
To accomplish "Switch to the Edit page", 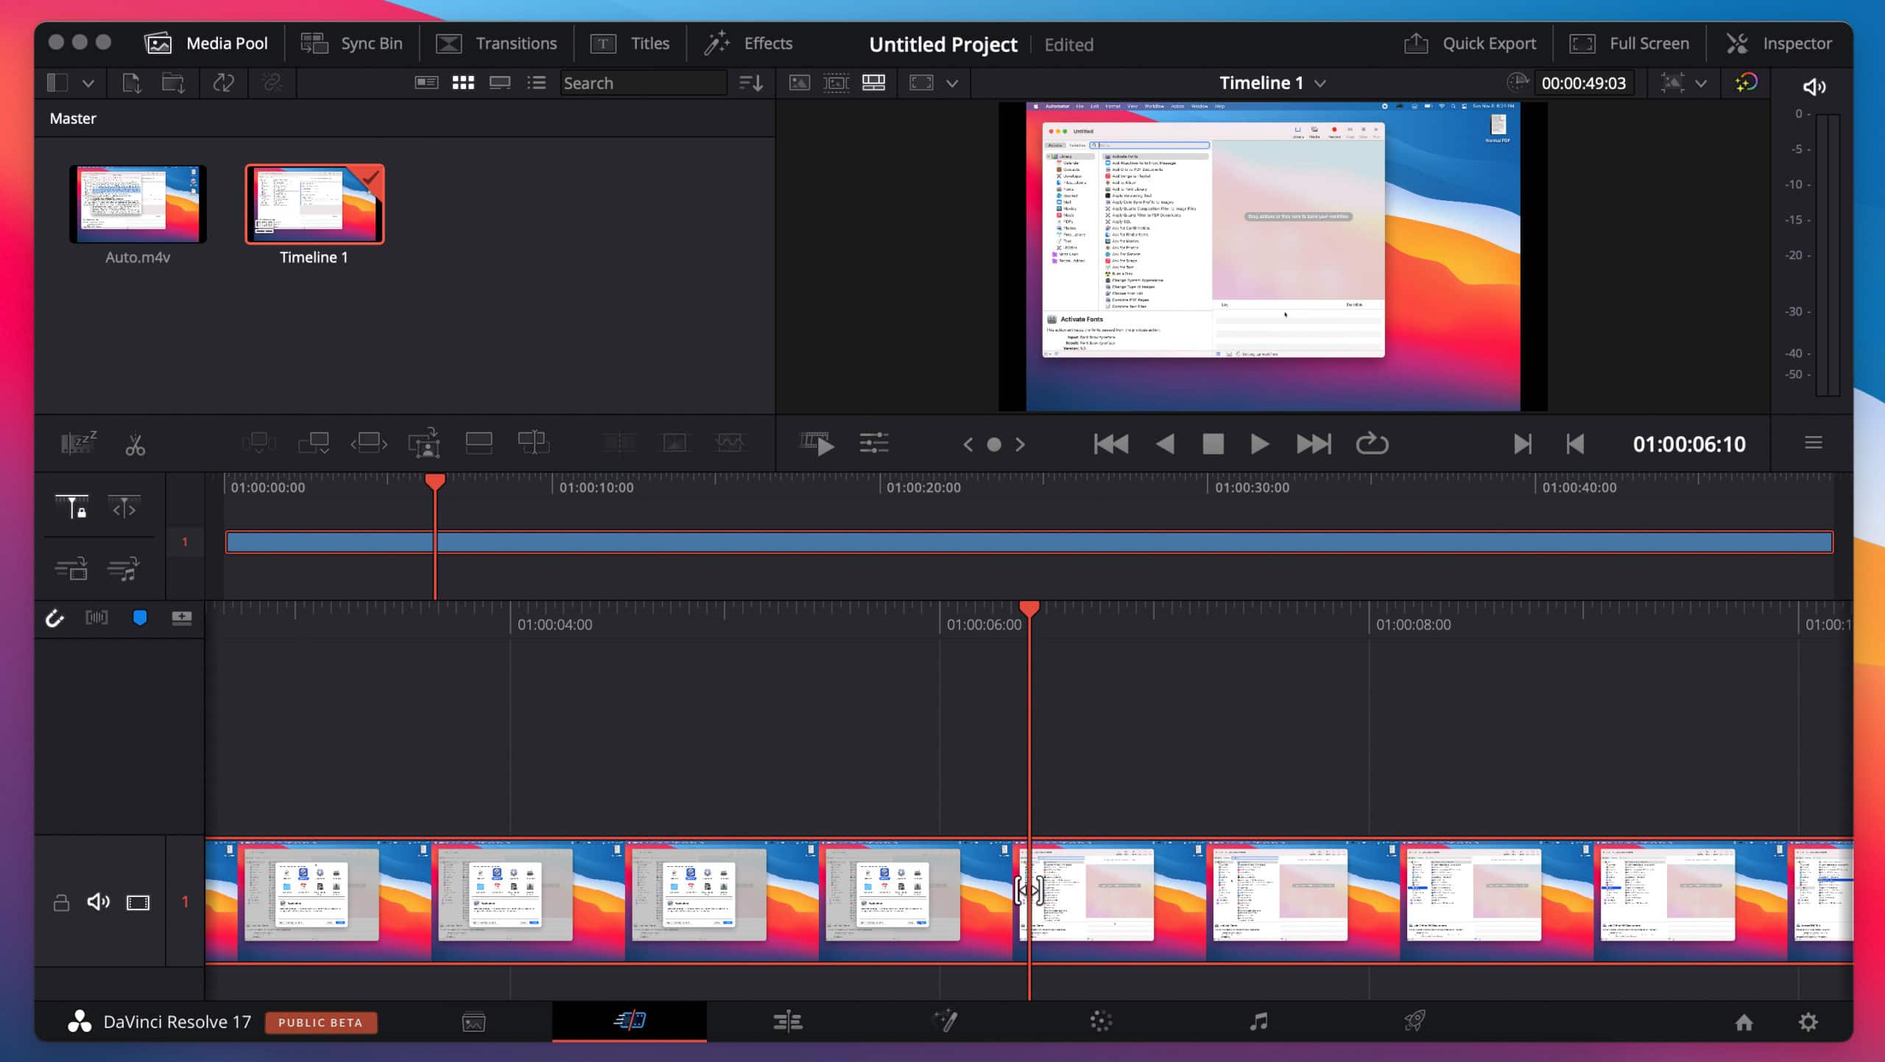I will 788,1021.
